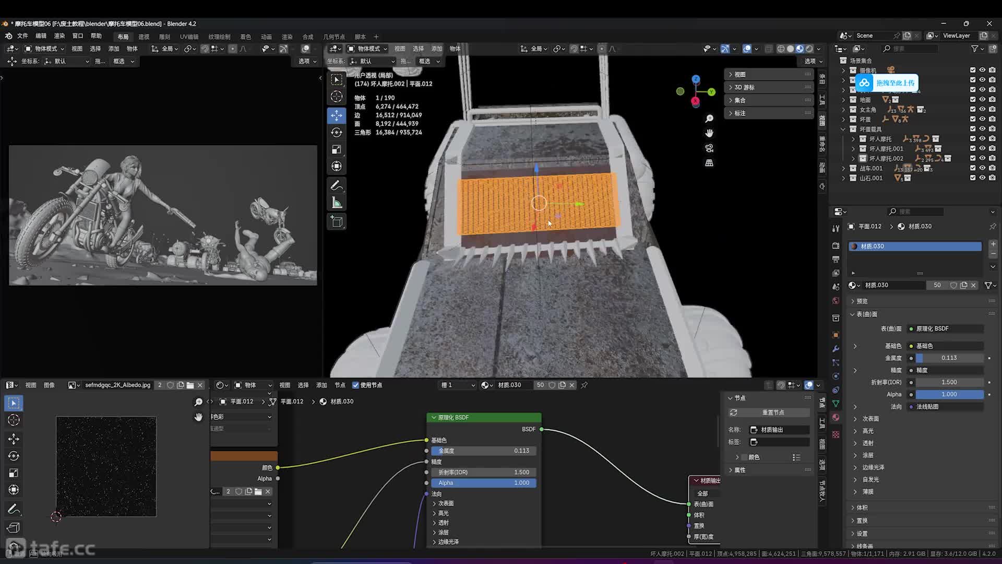Open the Modifier wrench properties tab
The width and height of the screenshot is (1002, 564).
[836, 349]
